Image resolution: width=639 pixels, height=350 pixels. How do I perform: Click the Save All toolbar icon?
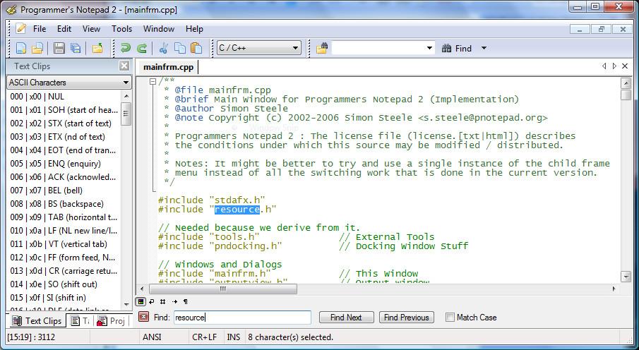76,48
